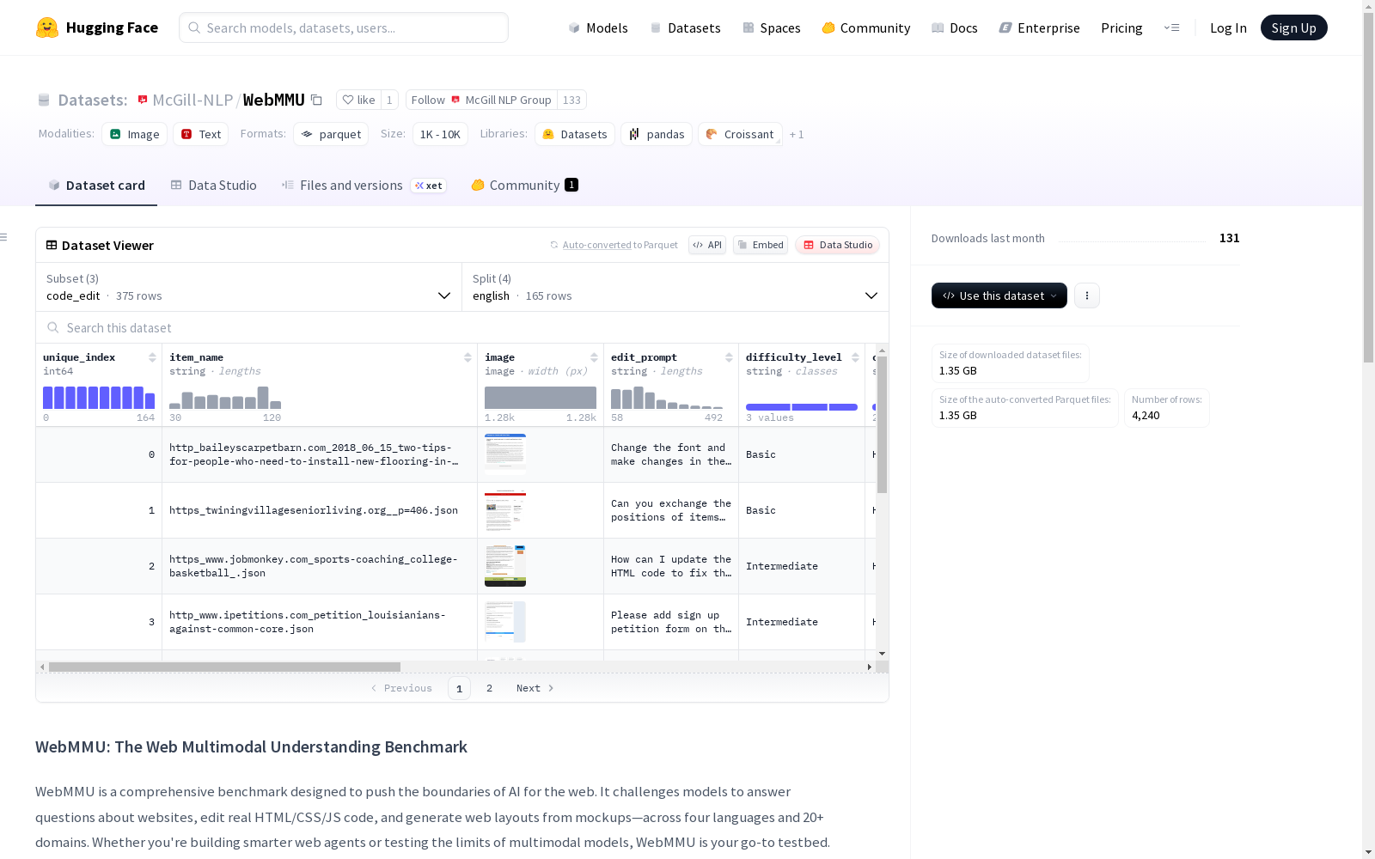Image resolution: width=1375 pixels, height=859 pixels.
Task: Click the Datasets stack icon beside the title
Action: pos(44,101)
